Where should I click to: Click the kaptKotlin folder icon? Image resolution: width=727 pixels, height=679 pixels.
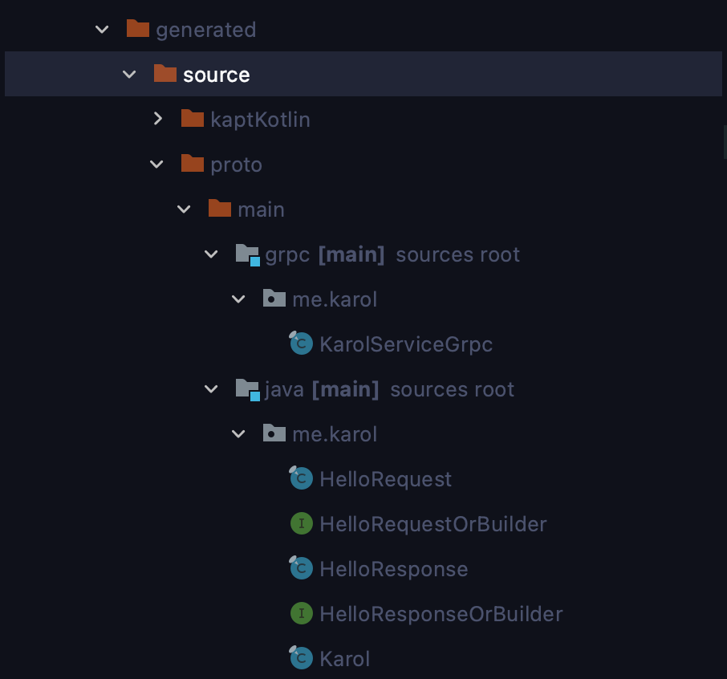(x=193, y=119)
